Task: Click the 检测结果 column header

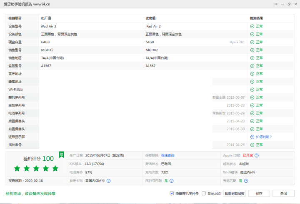Action: click(256, 18)
